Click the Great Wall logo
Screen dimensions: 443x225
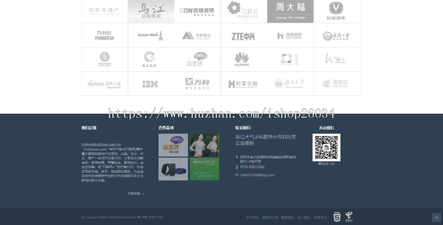pyautogui.click(x=151, y=35)
